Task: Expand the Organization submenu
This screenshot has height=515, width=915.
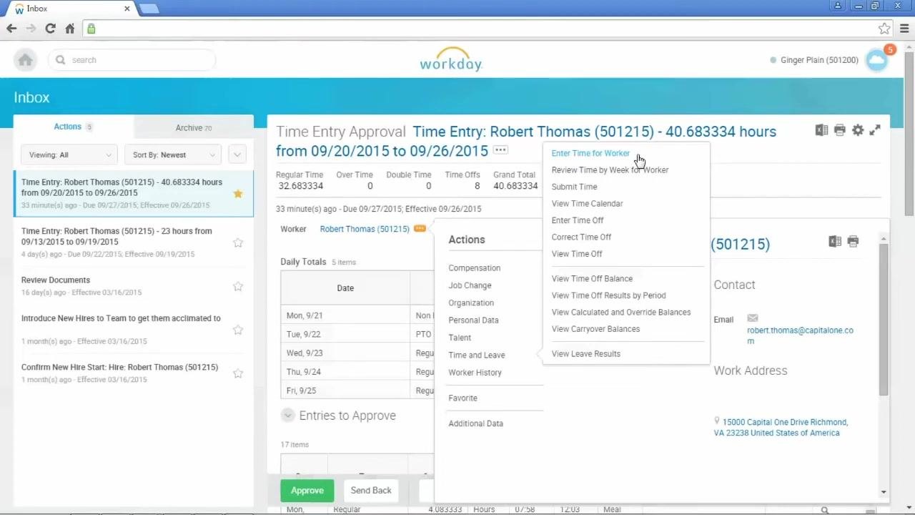Action: (x=471, y=303)
